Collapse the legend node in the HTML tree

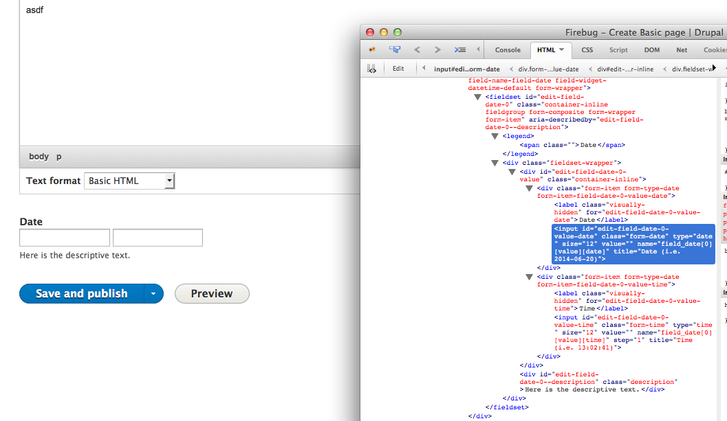point(495,136)
